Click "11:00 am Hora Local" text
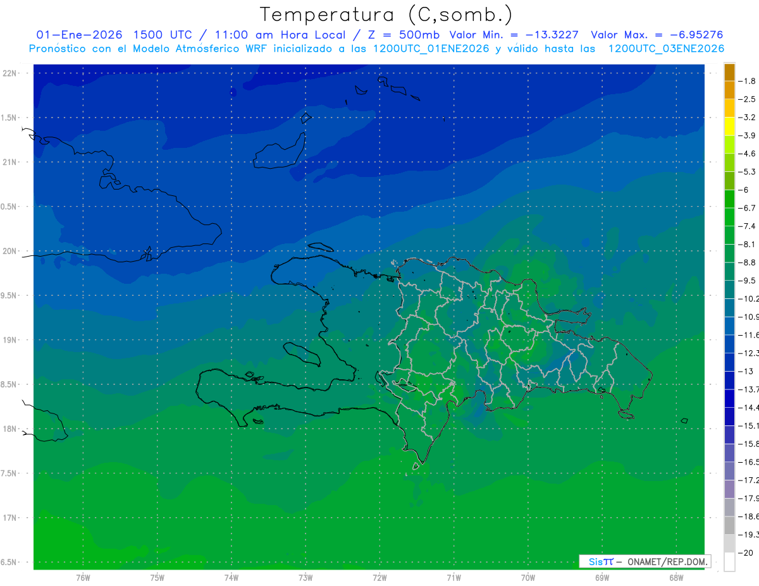759x586 pixels. (x=279, y=35)
